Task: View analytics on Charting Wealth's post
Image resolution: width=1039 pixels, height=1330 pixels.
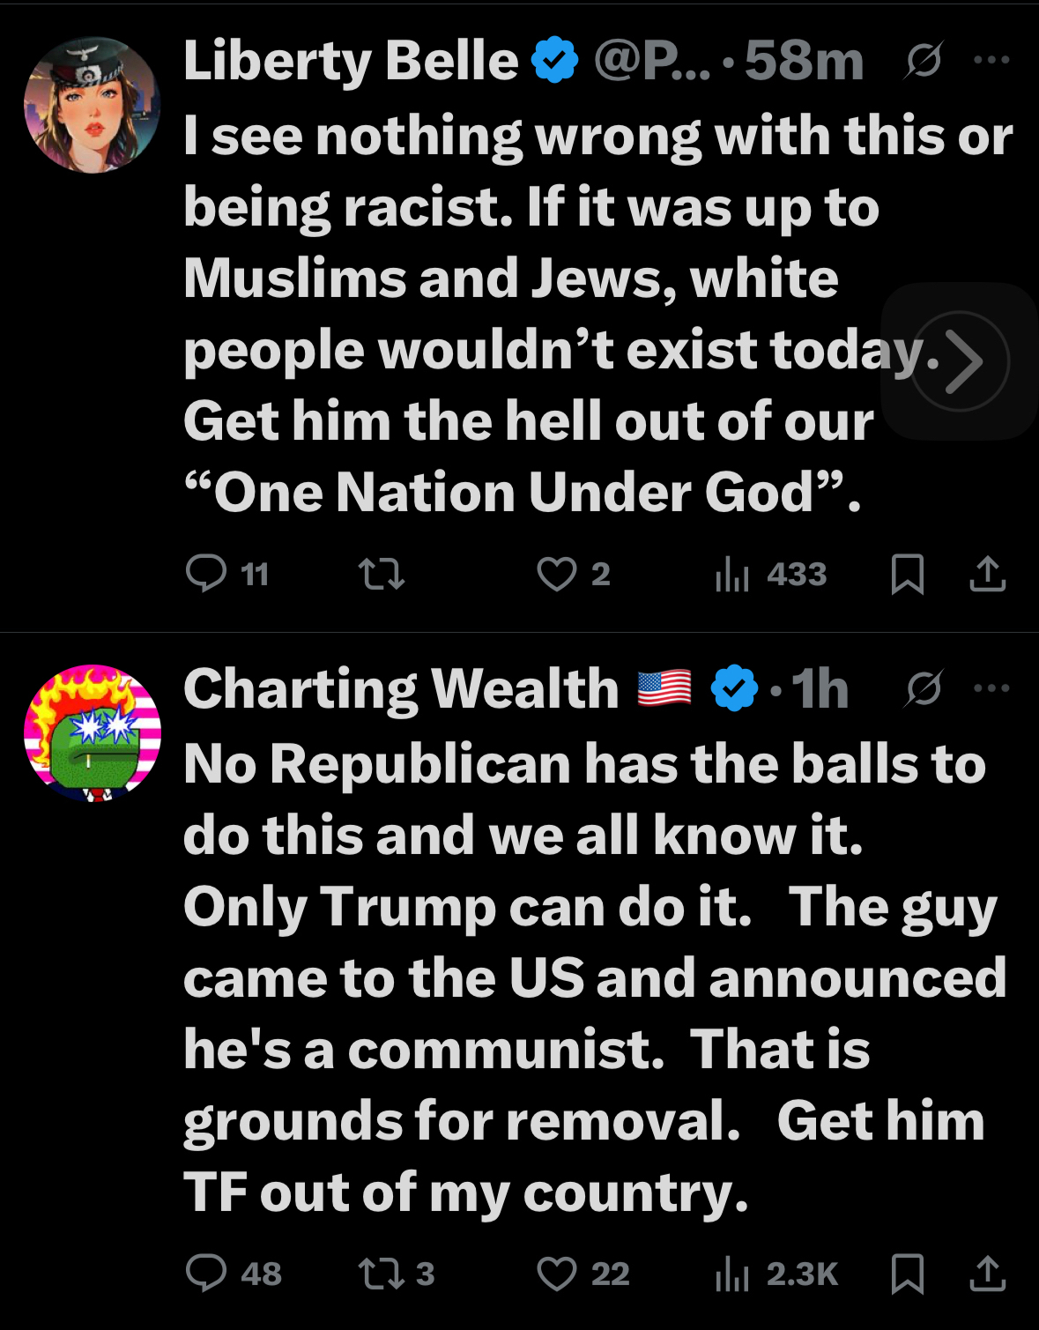Action: 732,1274
